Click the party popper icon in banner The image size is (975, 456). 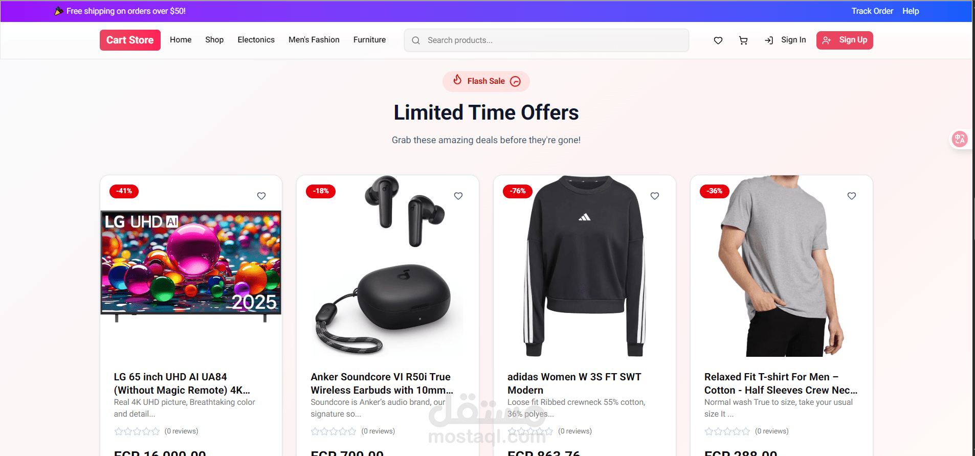(59, 11)
